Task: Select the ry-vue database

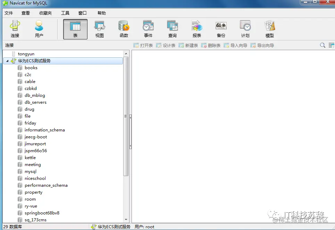Action: 31,206
